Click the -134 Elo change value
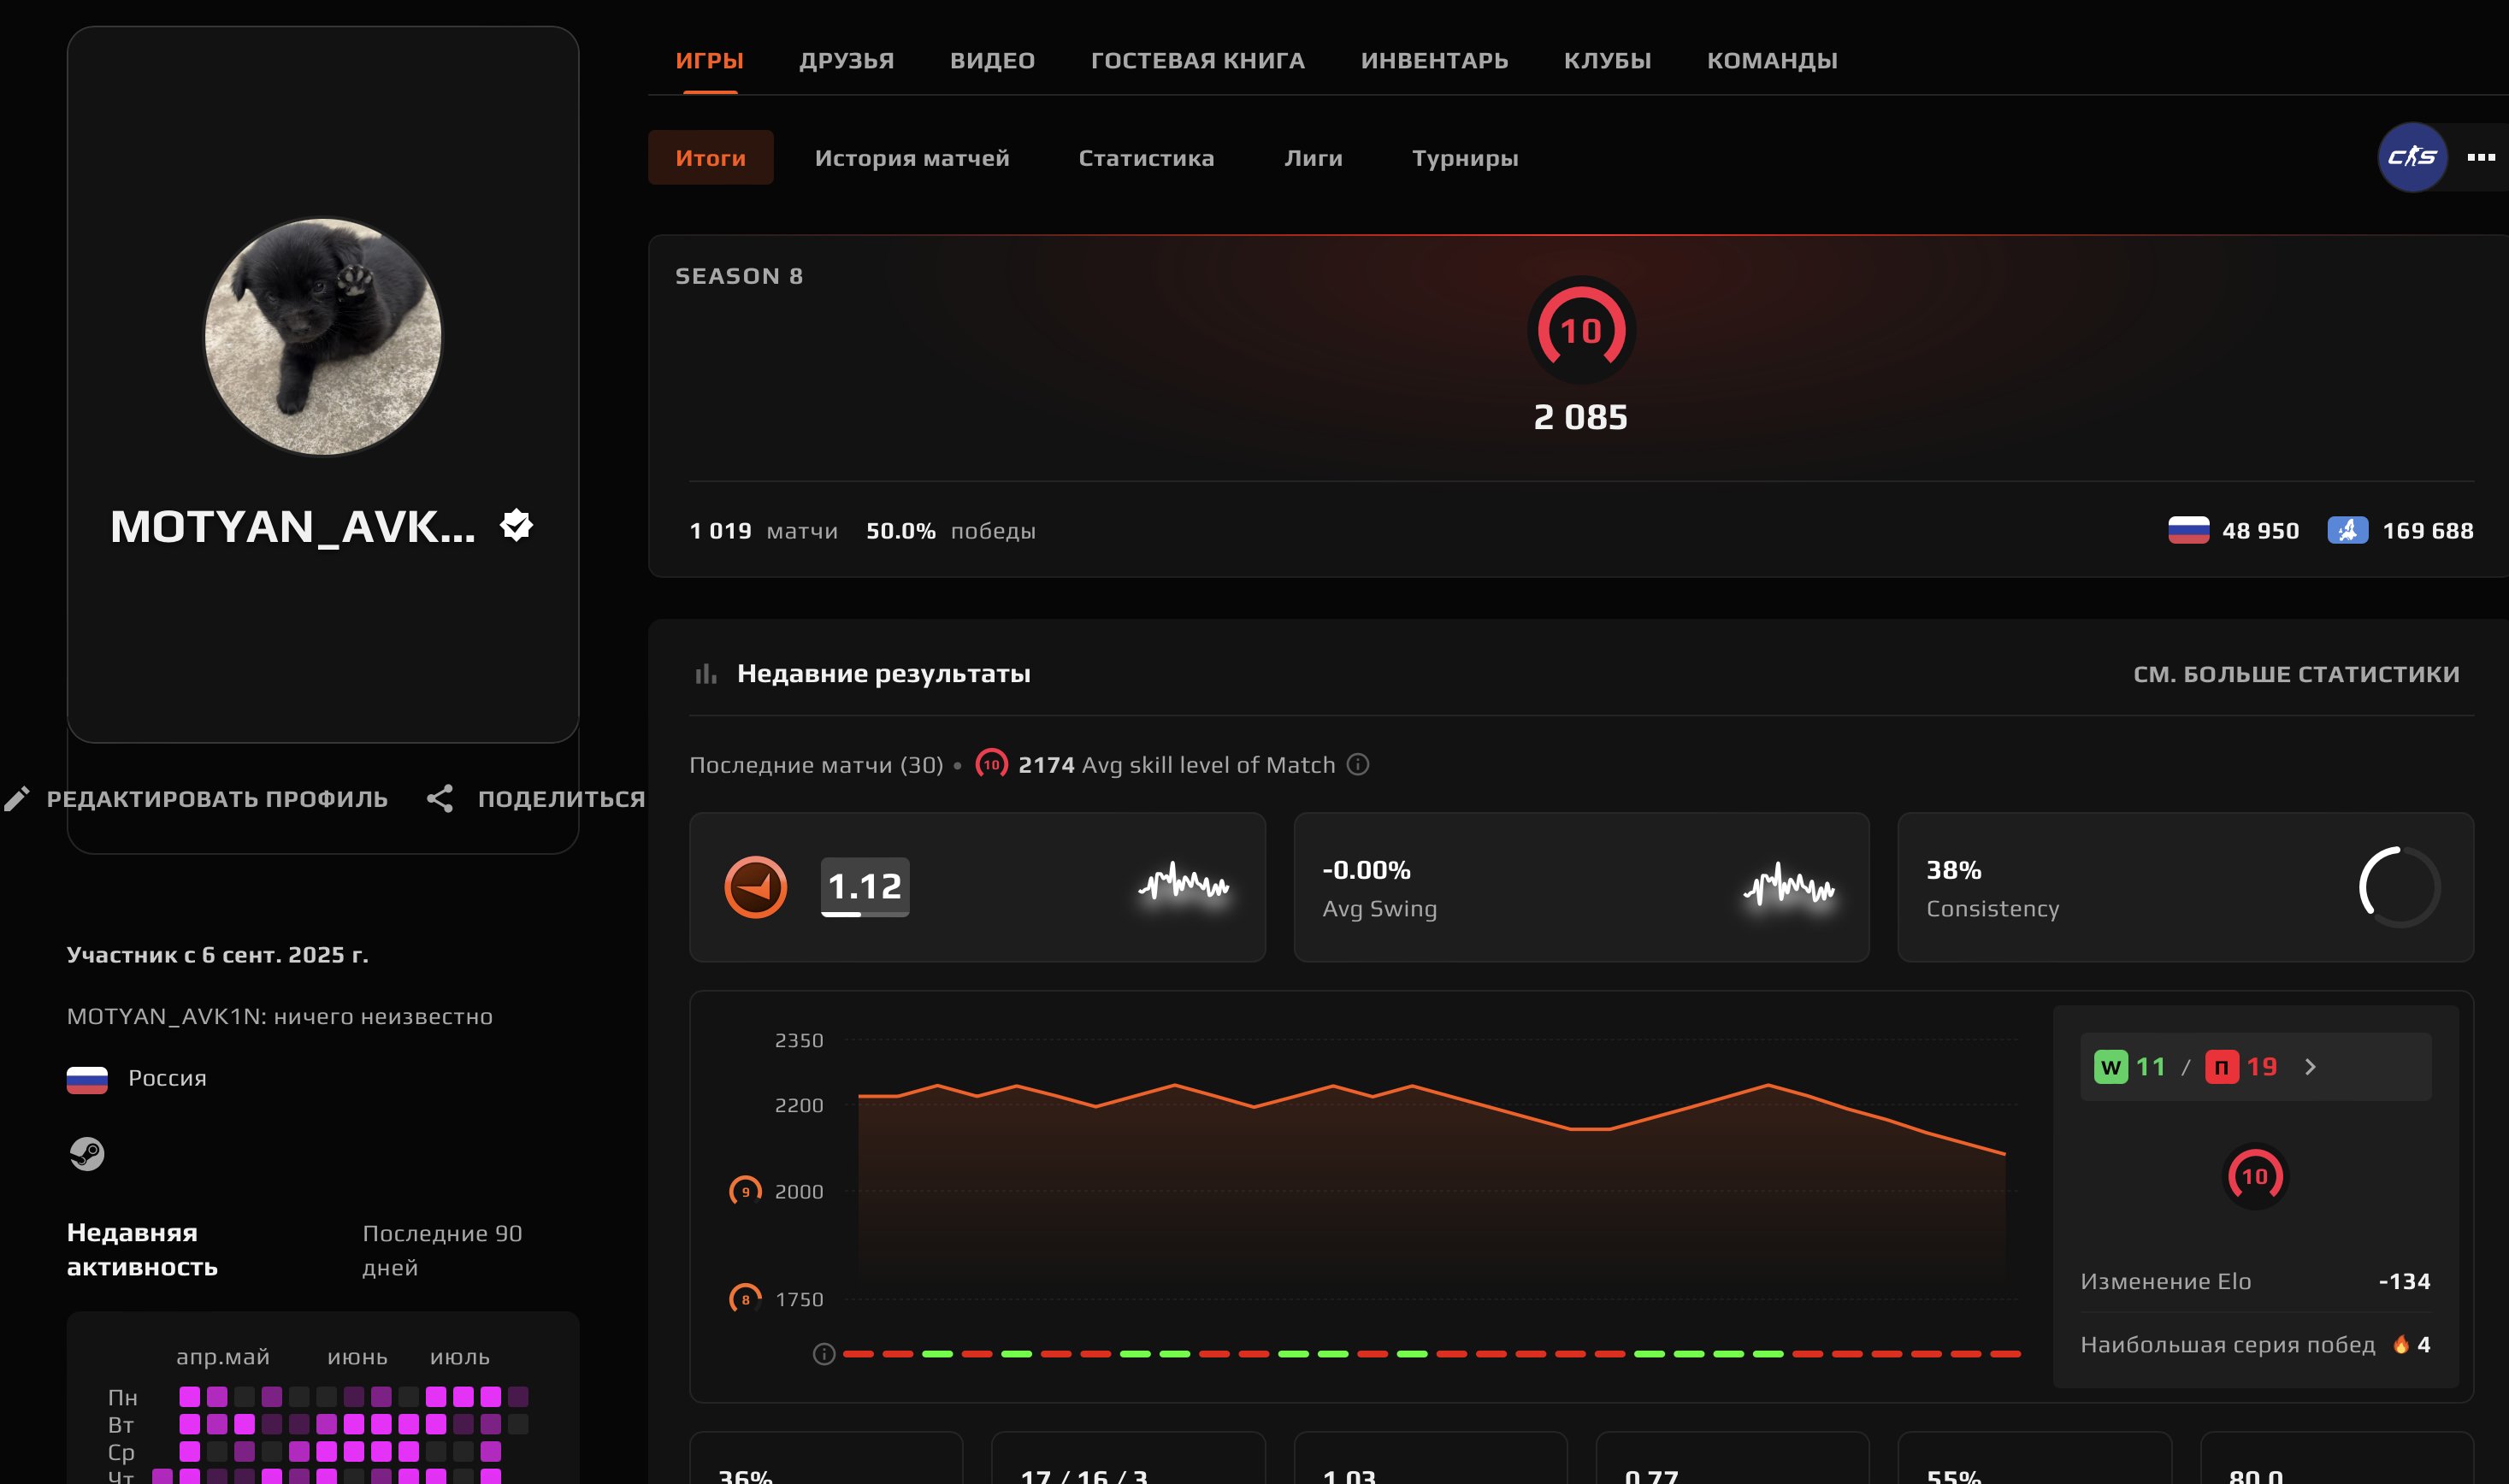 point(2404,1281)
